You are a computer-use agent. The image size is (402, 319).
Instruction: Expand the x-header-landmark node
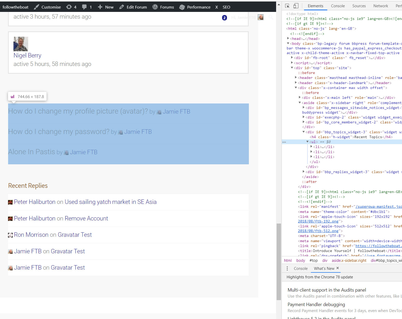(x=296, y=83)
